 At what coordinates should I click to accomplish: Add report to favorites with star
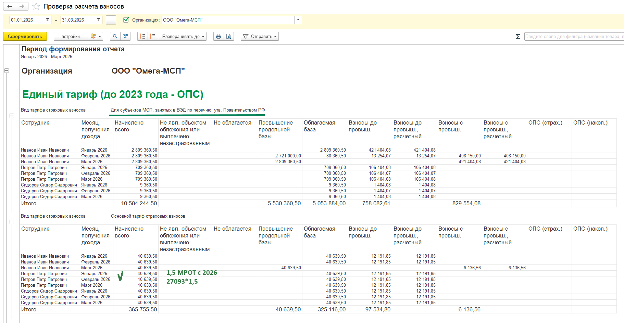click(36, 7)
